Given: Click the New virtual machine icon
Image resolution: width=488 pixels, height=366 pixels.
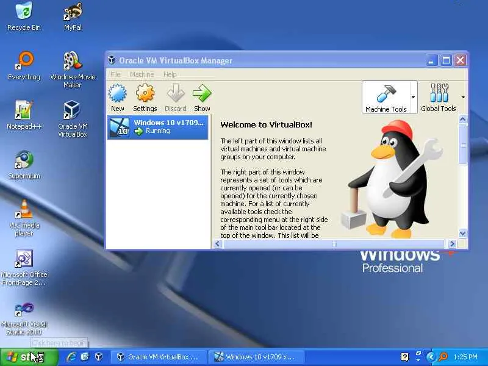Looking at the screenshot, I should pyautogui.click(x=118, y=98).
